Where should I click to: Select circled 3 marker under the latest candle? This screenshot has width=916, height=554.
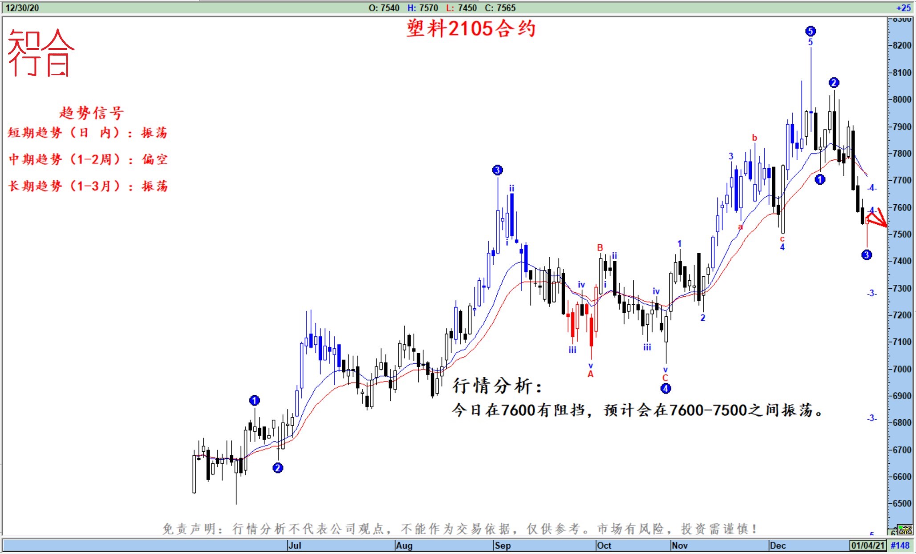pos(866,255)
